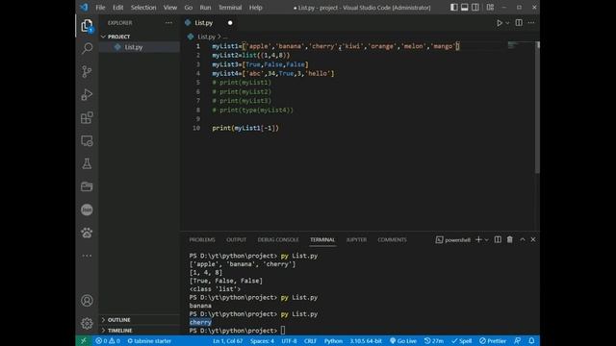Open the Remote Explorer view

coord(87,141)
